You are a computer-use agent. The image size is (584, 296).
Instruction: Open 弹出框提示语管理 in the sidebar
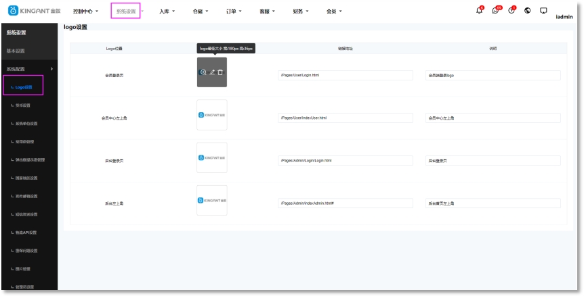pyautogui.click(x=30, y=160)
